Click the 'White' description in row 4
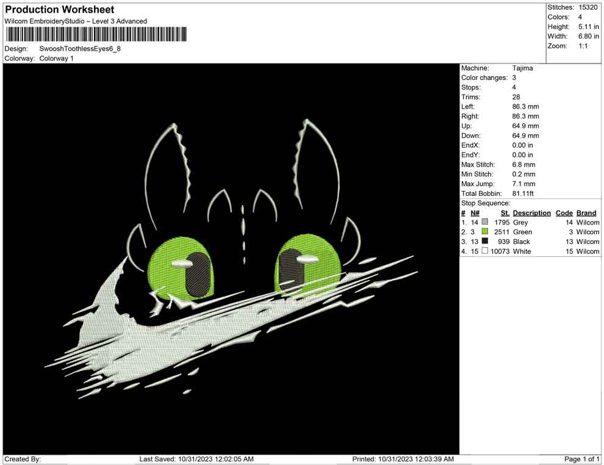Viewport: 604px width, 465px height. pos(522,251)
